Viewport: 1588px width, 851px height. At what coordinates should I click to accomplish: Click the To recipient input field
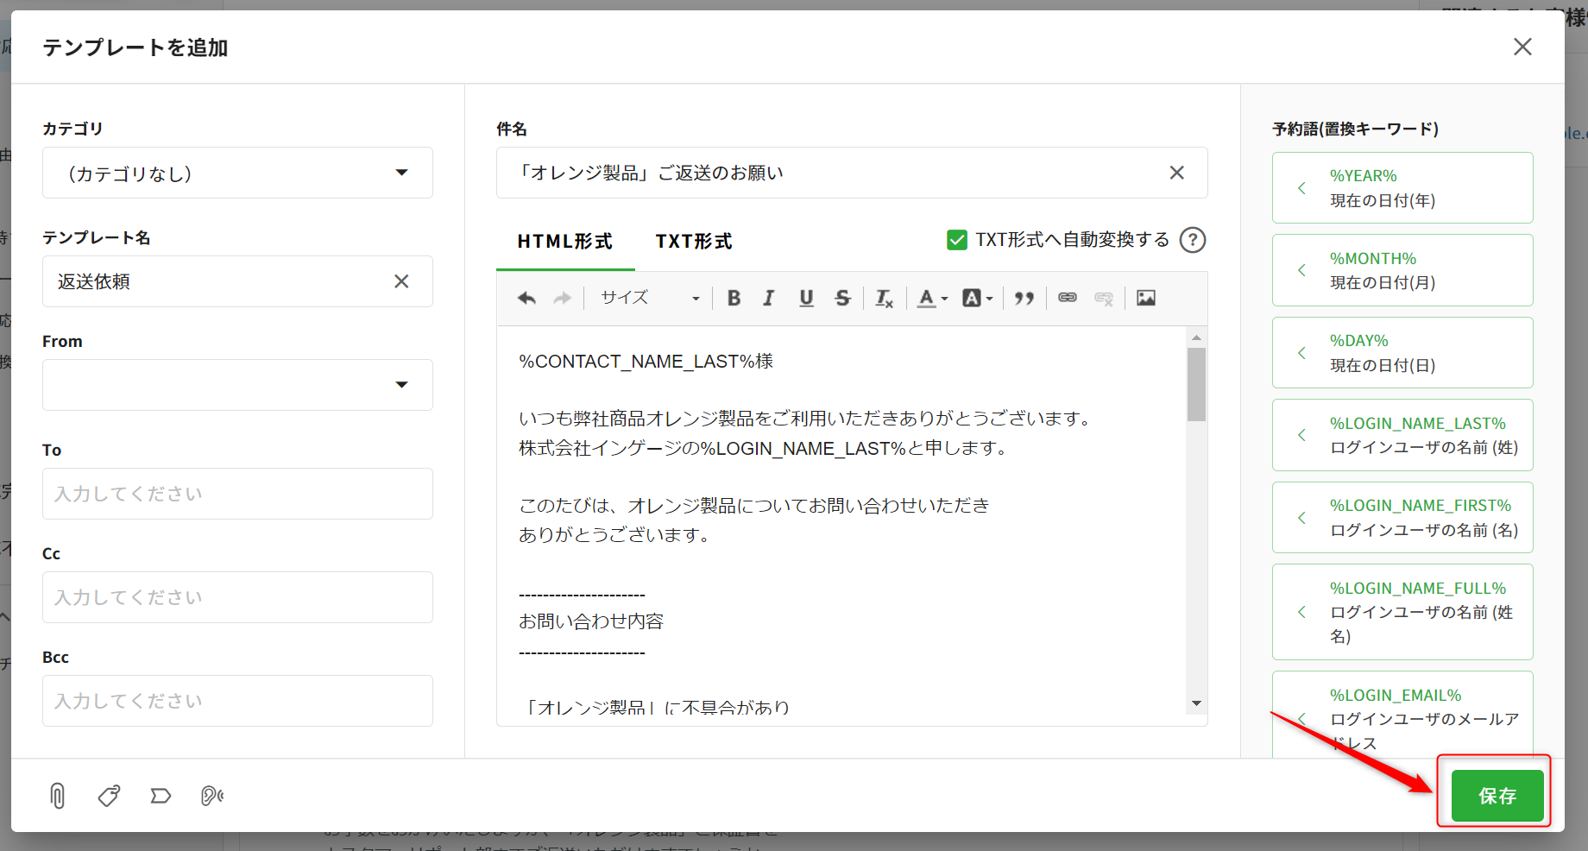[237, 494]
